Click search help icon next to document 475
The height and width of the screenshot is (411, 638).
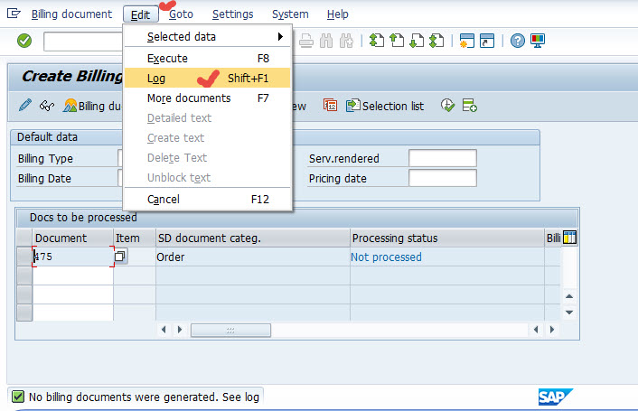pos(120,257)
